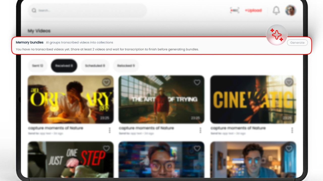
Task: Open the three-dot menu below the Cinematic video
Action: pyautogui.click(x=292, y=130)
